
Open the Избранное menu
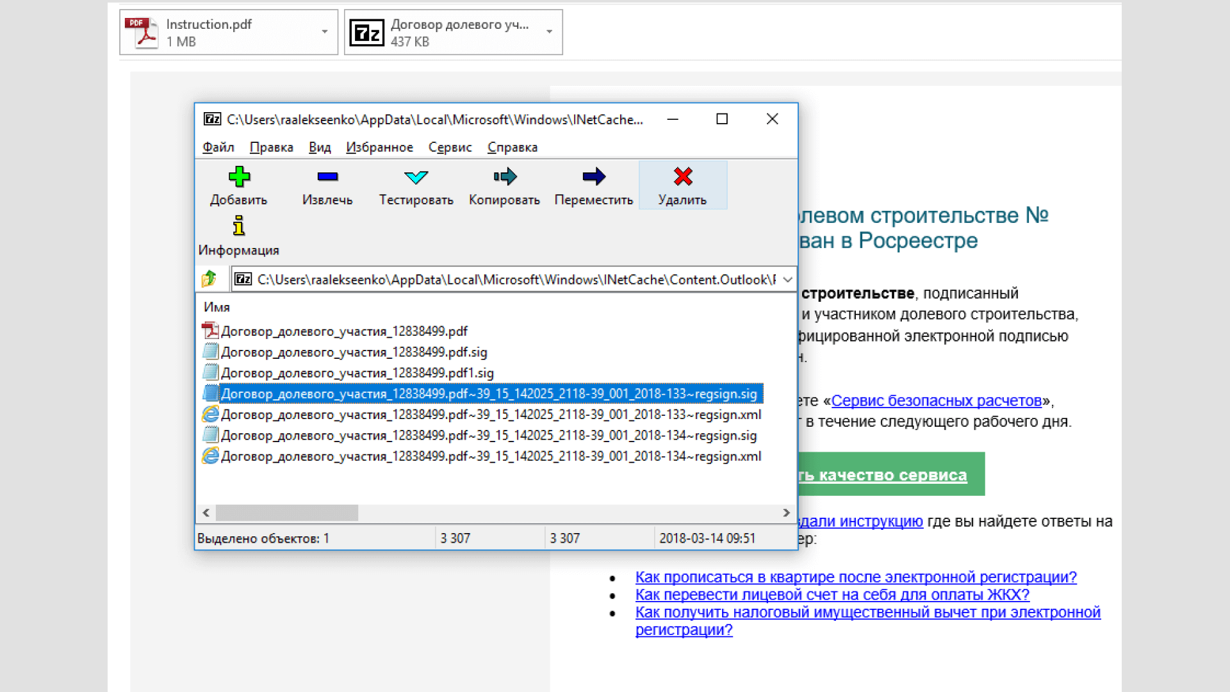coord(379,147)
